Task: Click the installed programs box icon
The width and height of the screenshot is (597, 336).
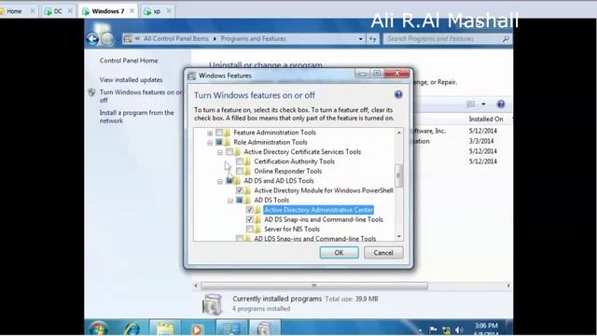Action: click(213, 304)
